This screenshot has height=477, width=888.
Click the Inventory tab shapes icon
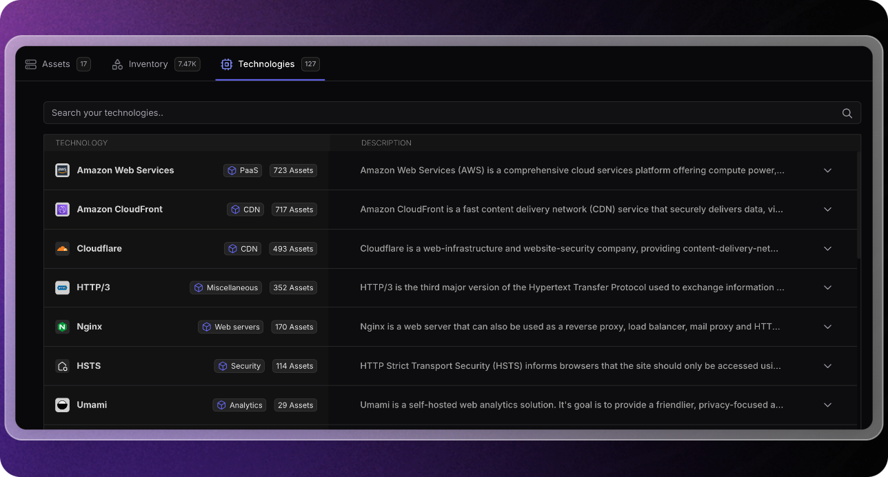click(x=117, y=64)
